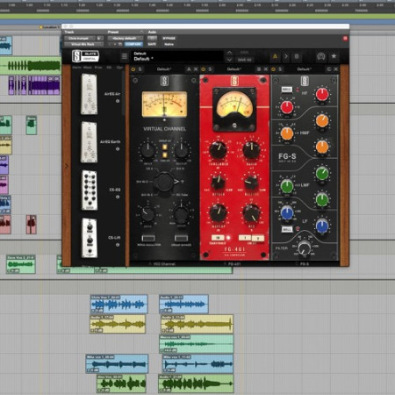Remove the module in slot C with its X
Viewport: 395px width, 395px height.
pyautogui.click(x=336, y=69)
